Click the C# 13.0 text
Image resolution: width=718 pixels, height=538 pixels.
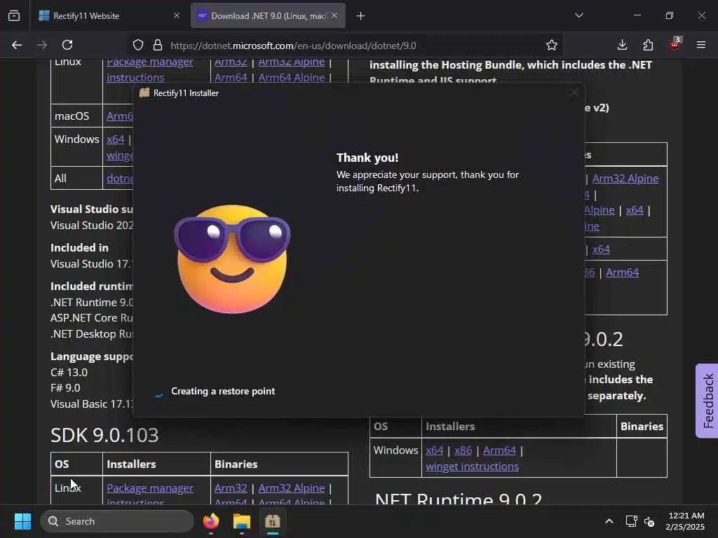click(69, 373)
